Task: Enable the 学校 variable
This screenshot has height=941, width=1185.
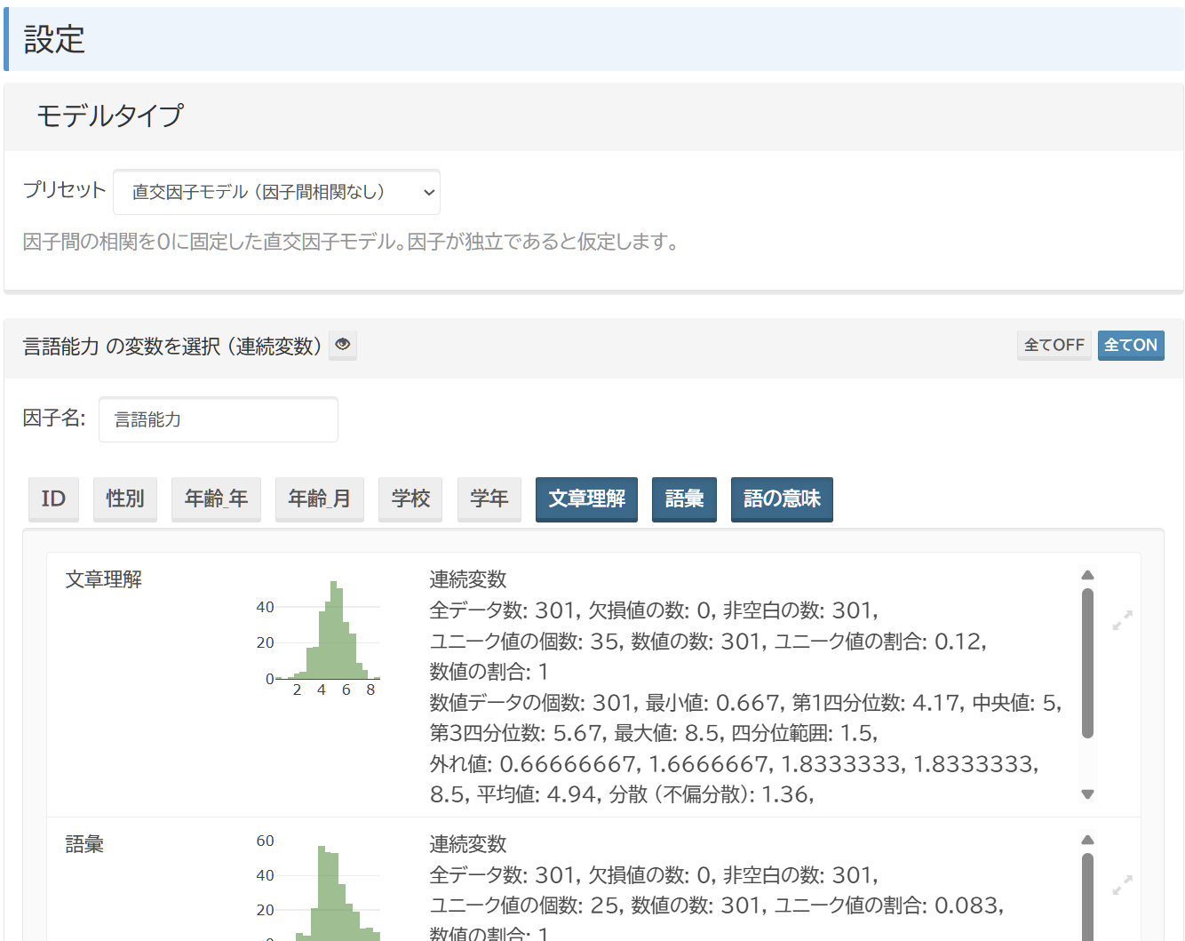Action: tap(410, 499)
